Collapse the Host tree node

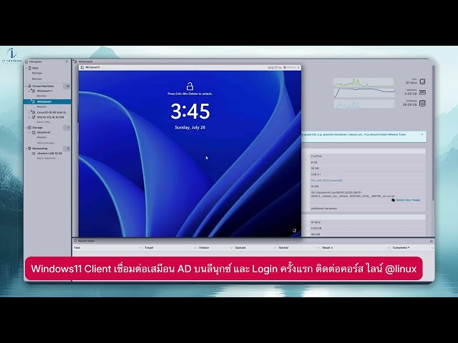(x=26, y=68)
